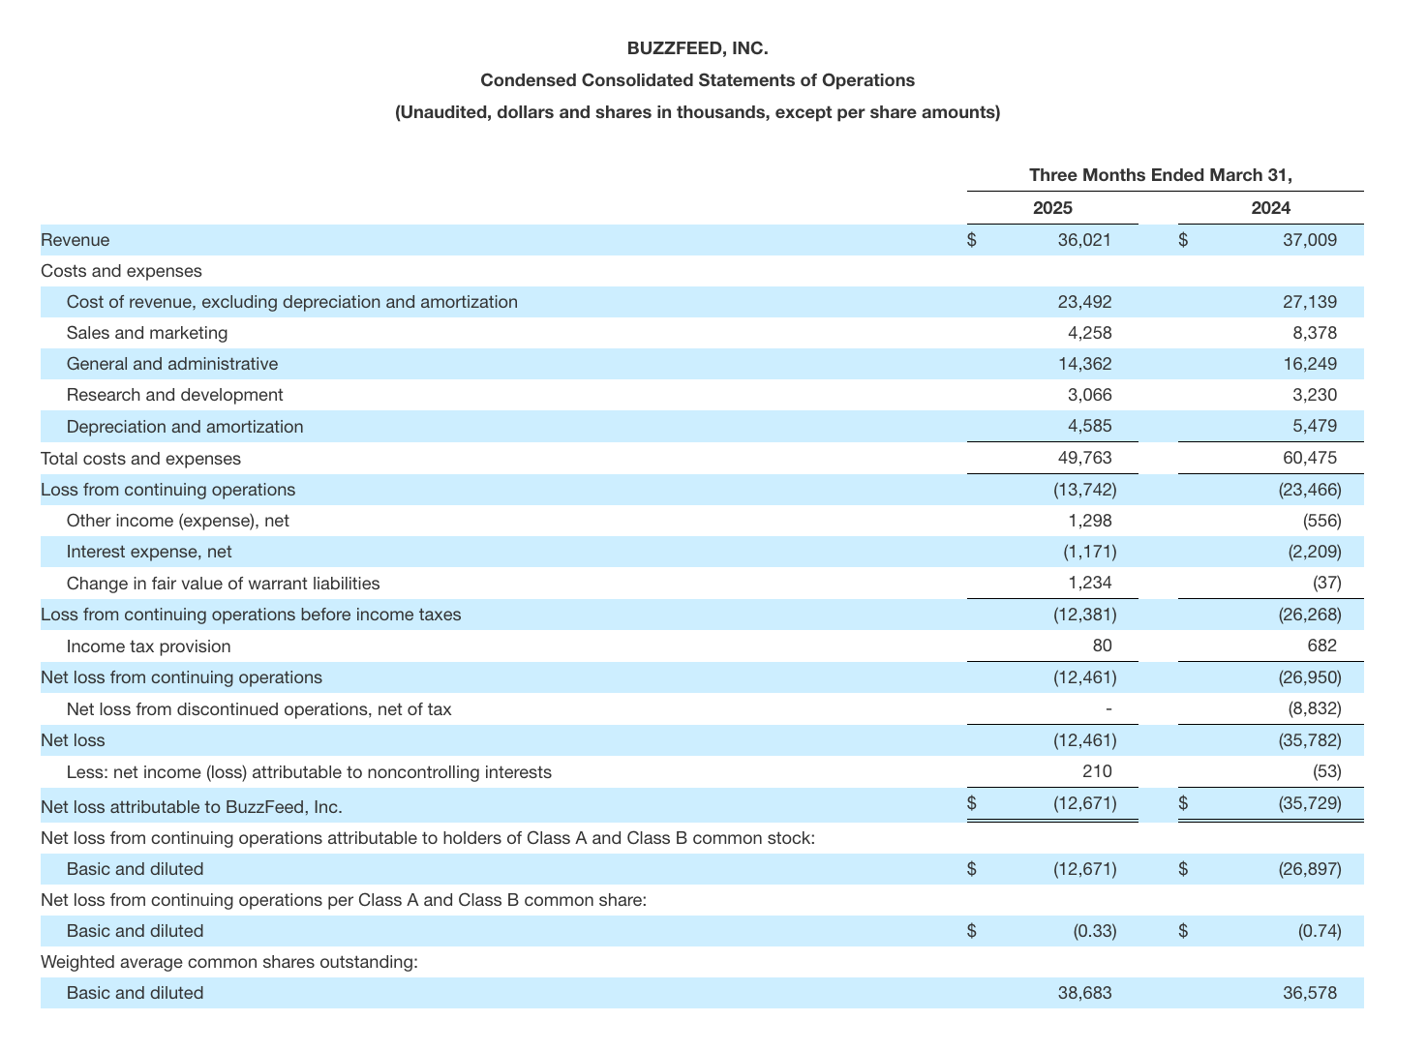Click the Cost of revenue row label
This screenshot has height=1051, width=1427.
click(292, 302)
